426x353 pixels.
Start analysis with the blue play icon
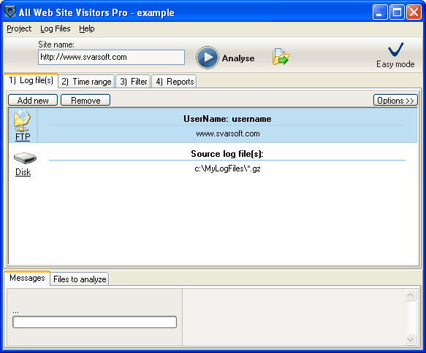208,58
